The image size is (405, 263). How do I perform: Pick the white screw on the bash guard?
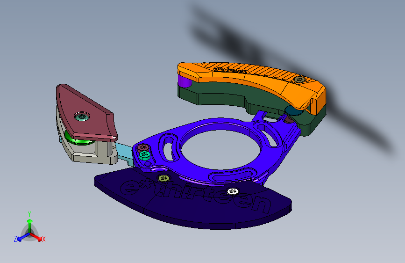pyautogui.click(x=233, y=191)
